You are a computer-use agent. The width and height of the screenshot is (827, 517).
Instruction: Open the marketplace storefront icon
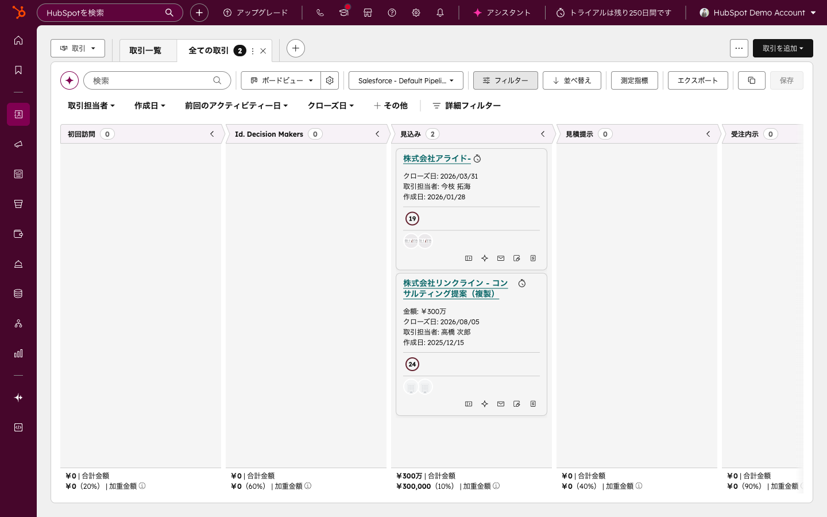[x=368, y=13]
